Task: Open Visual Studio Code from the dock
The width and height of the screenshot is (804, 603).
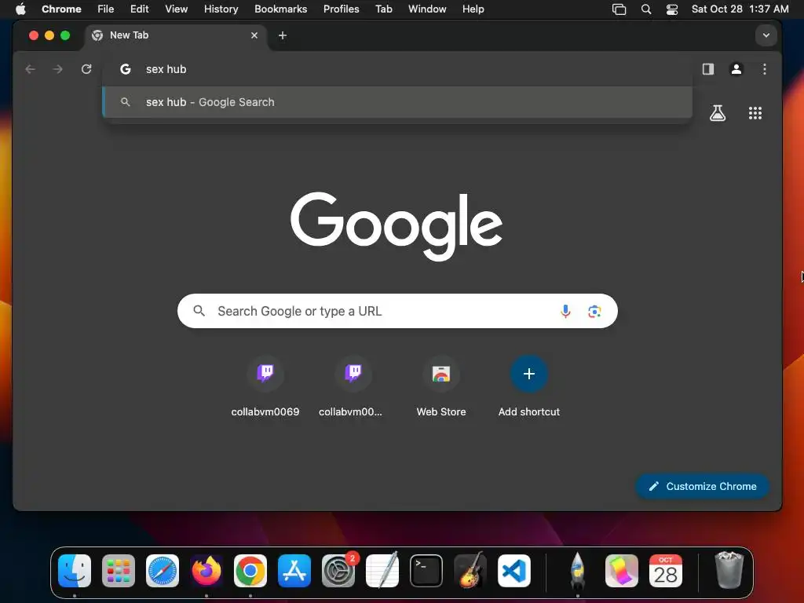Action: pos(514,571)
